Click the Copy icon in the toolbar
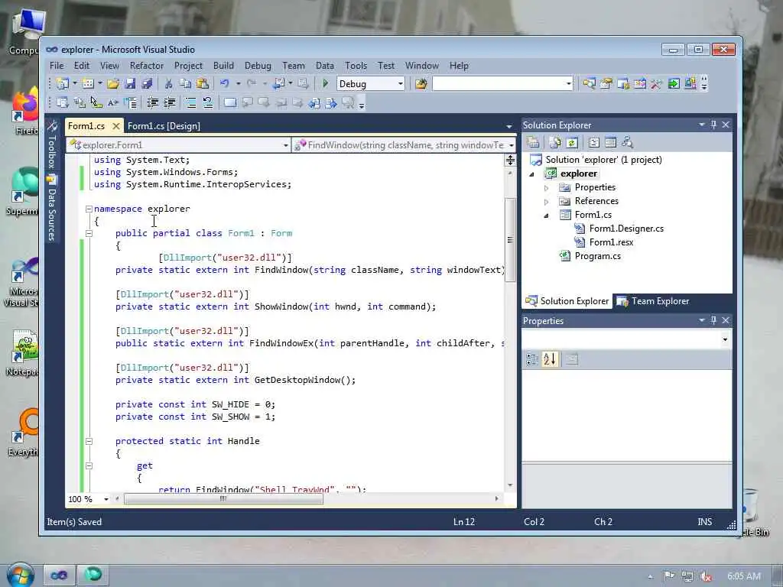This screenshot has width=783, height=587. 185,84
